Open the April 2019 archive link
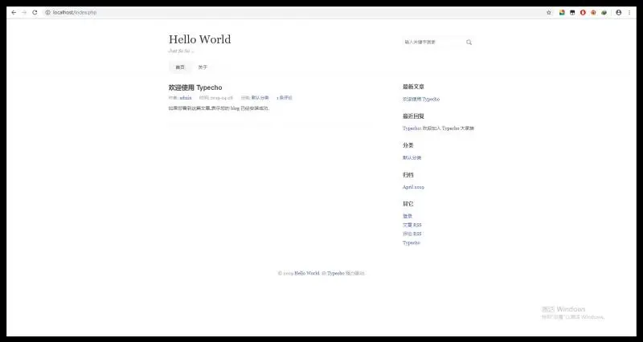643x342 pixels. [x=413, y=187]
